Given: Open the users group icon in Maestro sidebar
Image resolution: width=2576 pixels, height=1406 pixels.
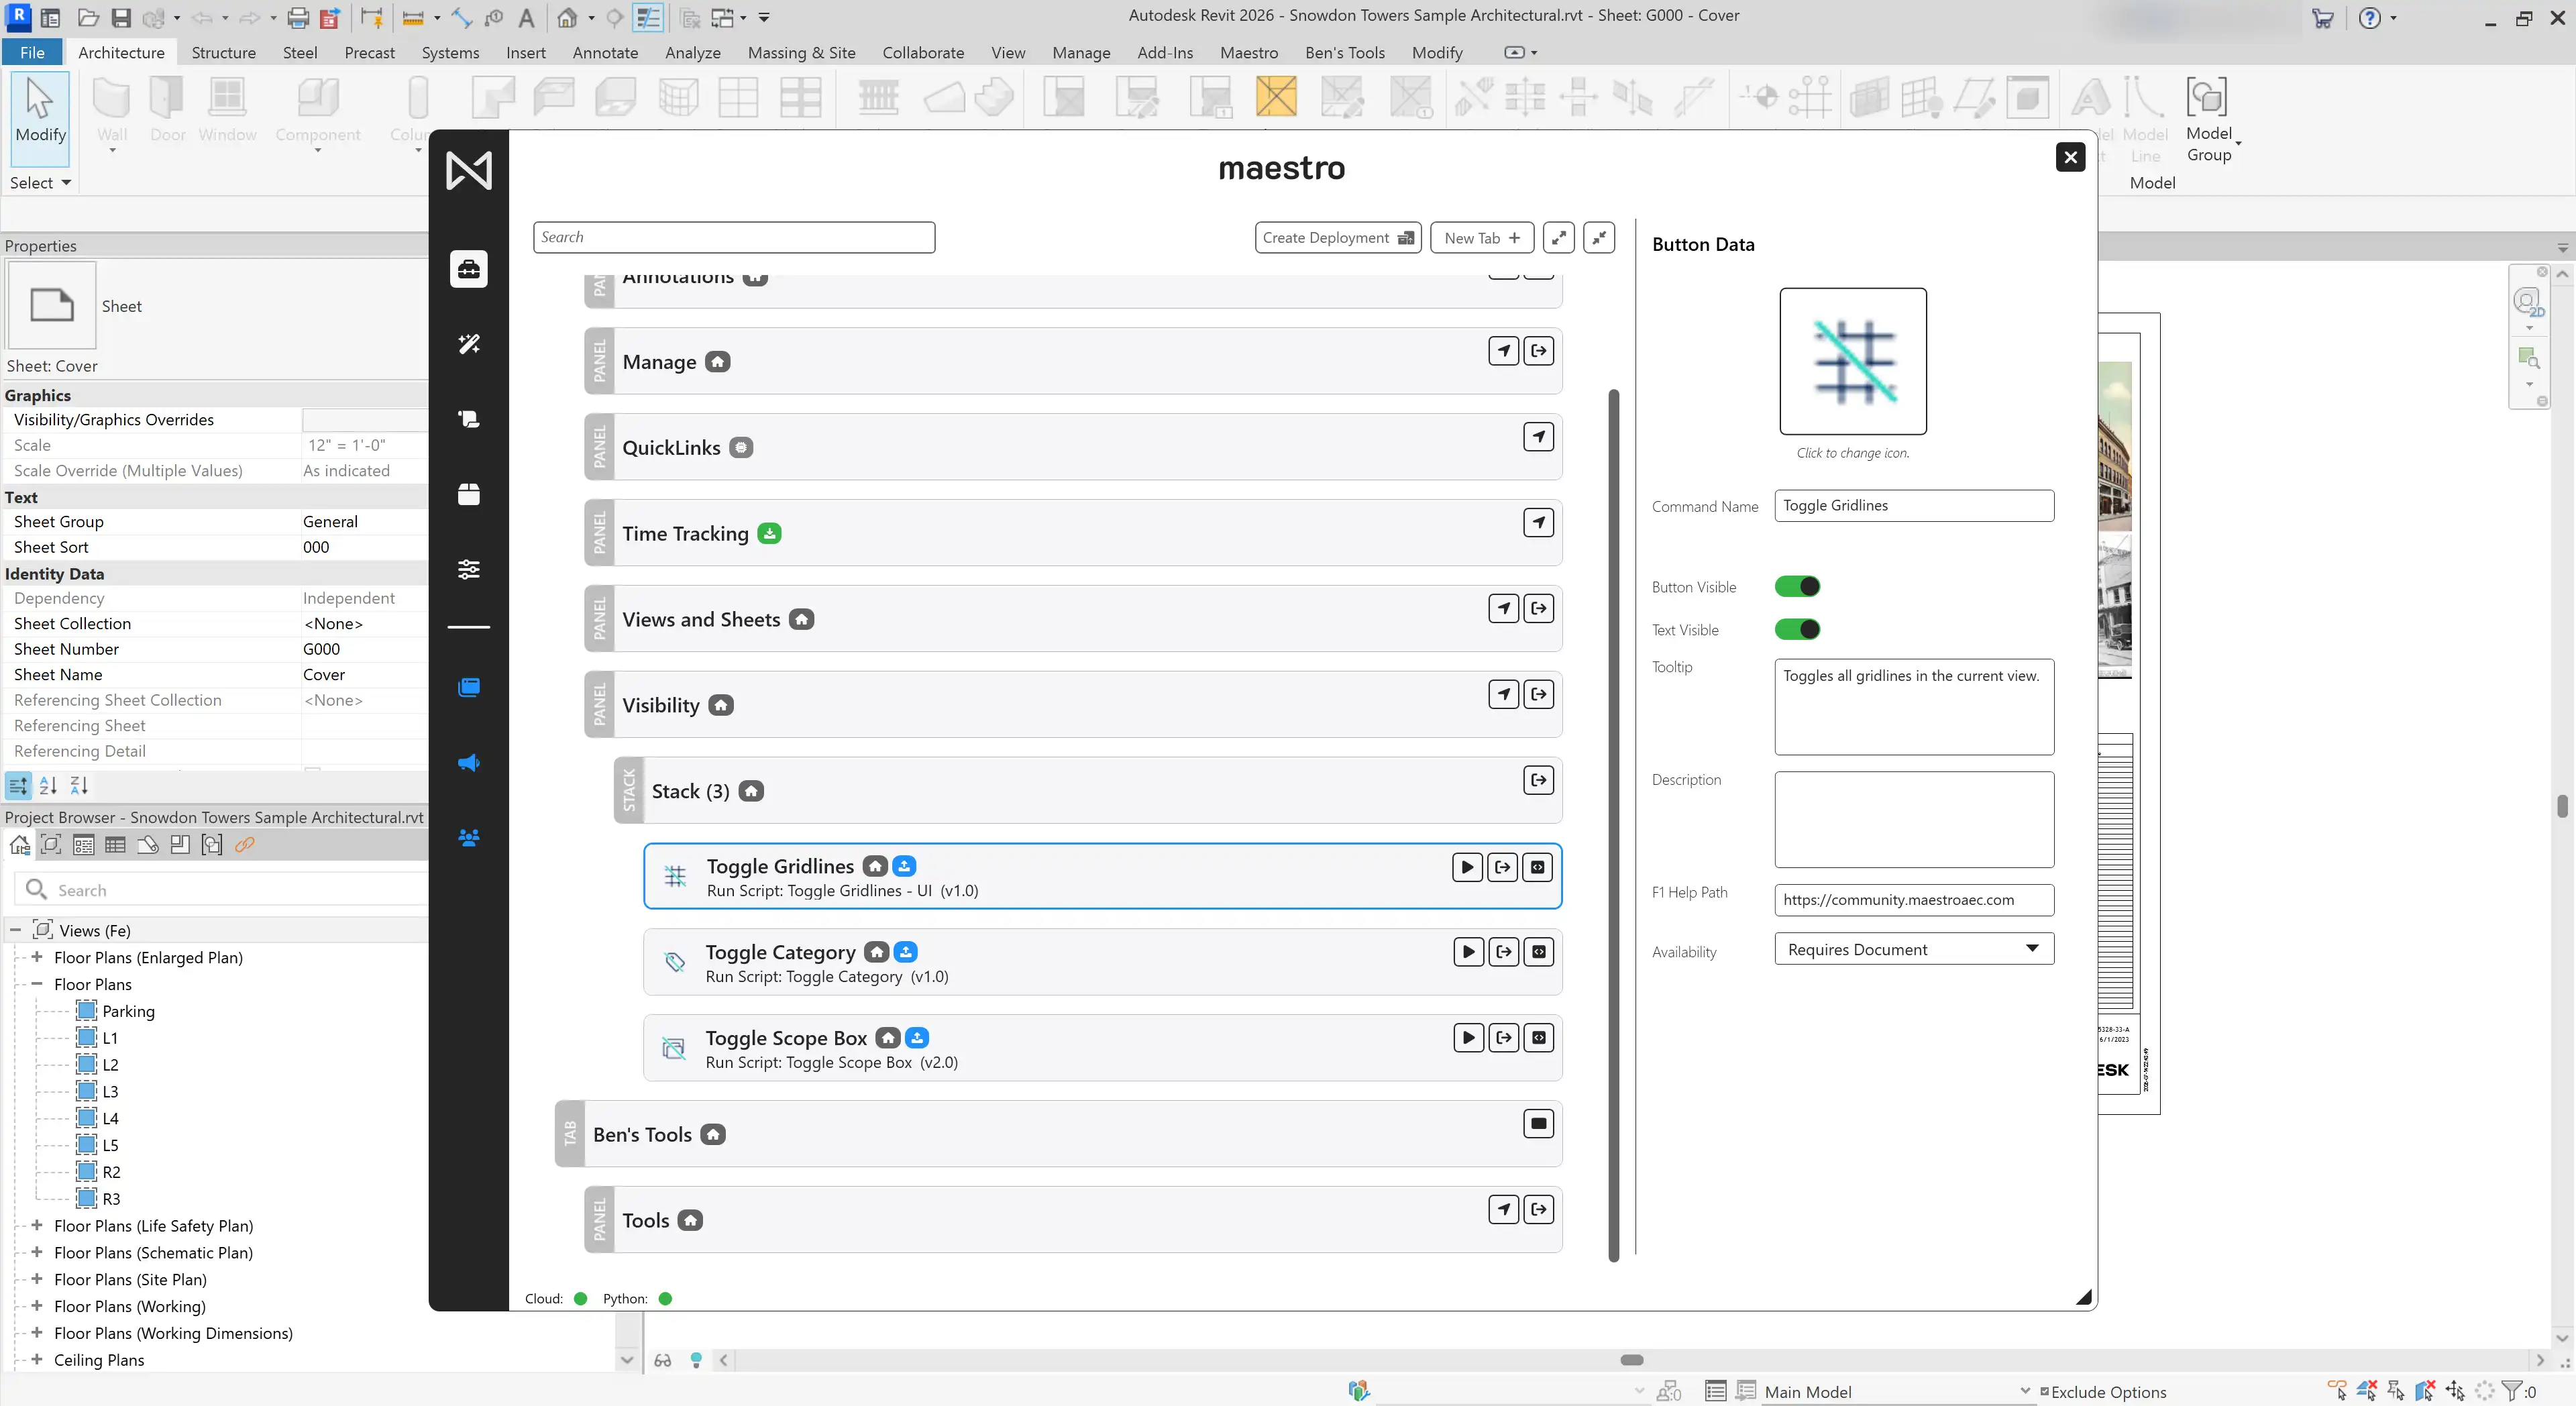Looking at the screenshot, I should click(468, 838).
